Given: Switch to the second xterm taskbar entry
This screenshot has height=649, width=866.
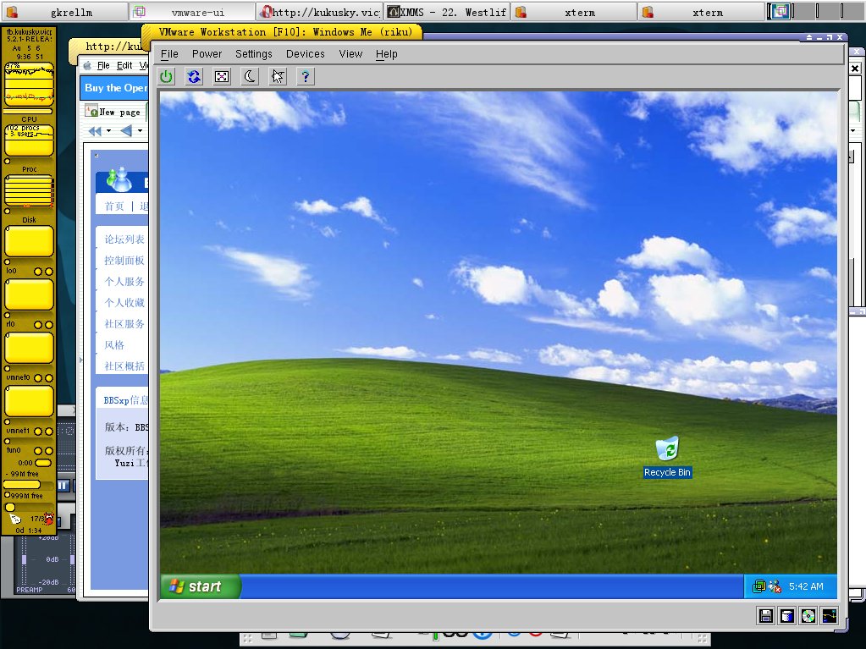Looking at the screenshot, I should [x=702, y=12].
